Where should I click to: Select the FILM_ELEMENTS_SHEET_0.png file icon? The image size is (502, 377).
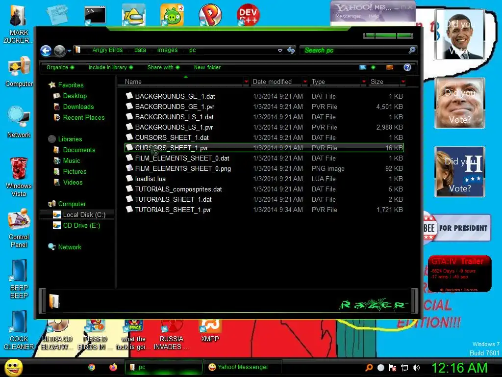(x=129, y=168)
